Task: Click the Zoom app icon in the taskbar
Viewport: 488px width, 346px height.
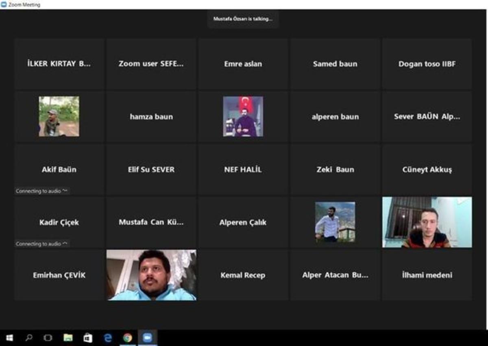Action: click(x=147, y=337)
